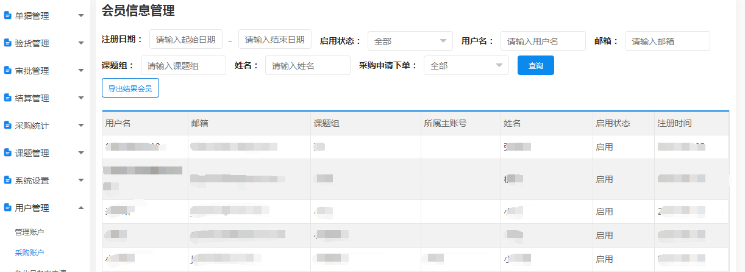The image size is (745, 272).
Task: Click the 单据管理 sidebar icon
Action: click(8, 16)
